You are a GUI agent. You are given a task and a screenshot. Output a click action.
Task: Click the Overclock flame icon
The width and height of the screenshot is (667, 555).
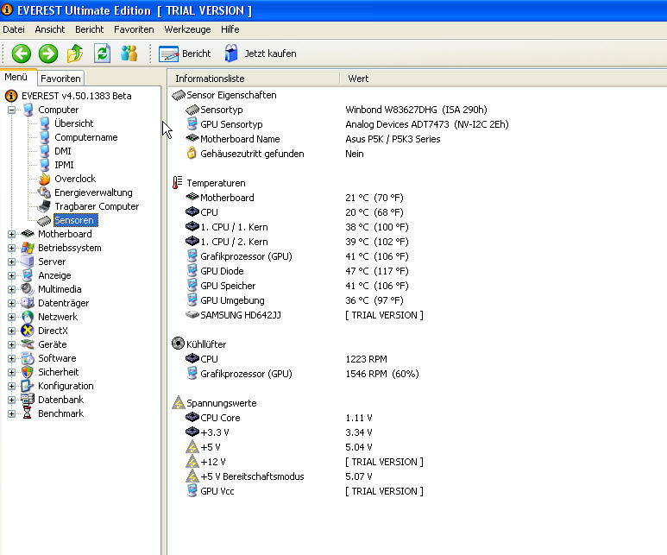click(44, 179)
